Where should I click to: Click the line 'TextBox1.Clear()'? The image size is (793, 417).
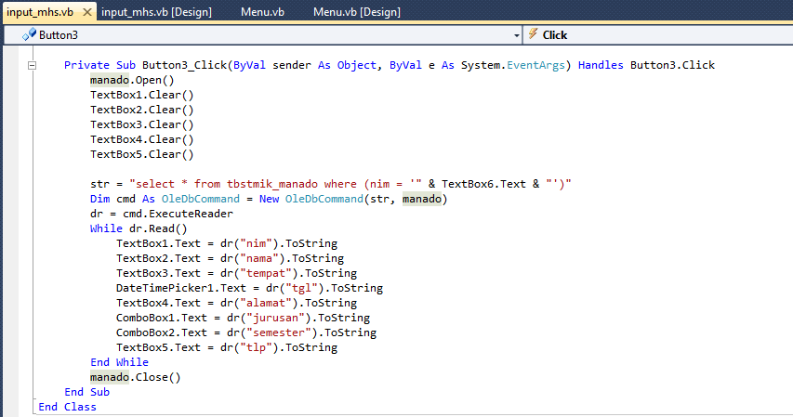[x=142, y=95]
